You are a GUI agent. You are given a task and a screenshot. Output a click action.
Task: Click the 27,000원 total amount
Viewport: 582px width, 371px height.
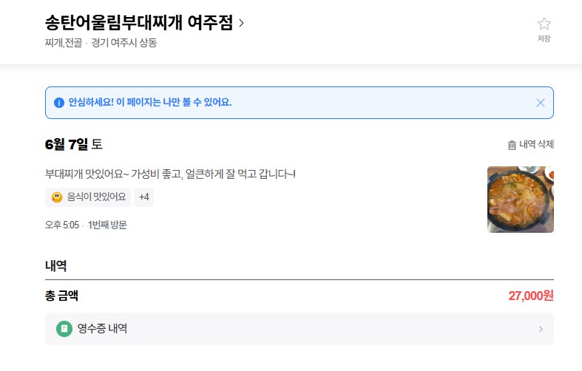531,296
